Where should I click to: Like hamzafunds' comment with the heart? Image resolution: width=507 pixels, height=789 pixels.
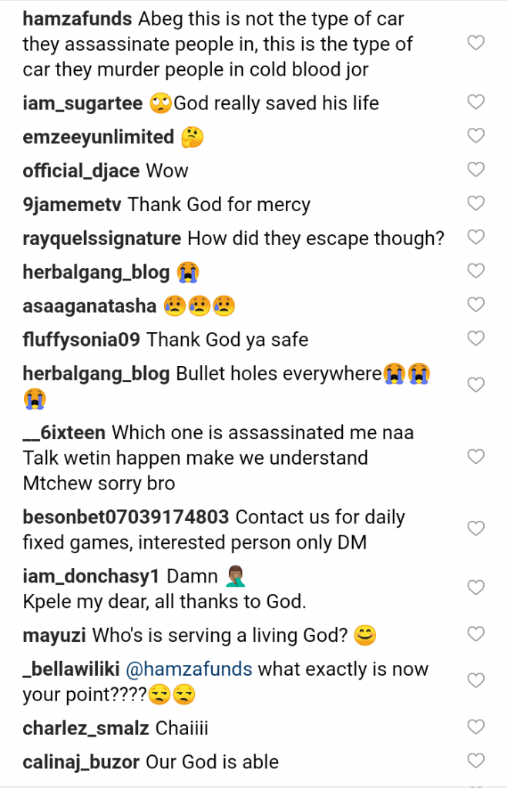coord(476,43)
